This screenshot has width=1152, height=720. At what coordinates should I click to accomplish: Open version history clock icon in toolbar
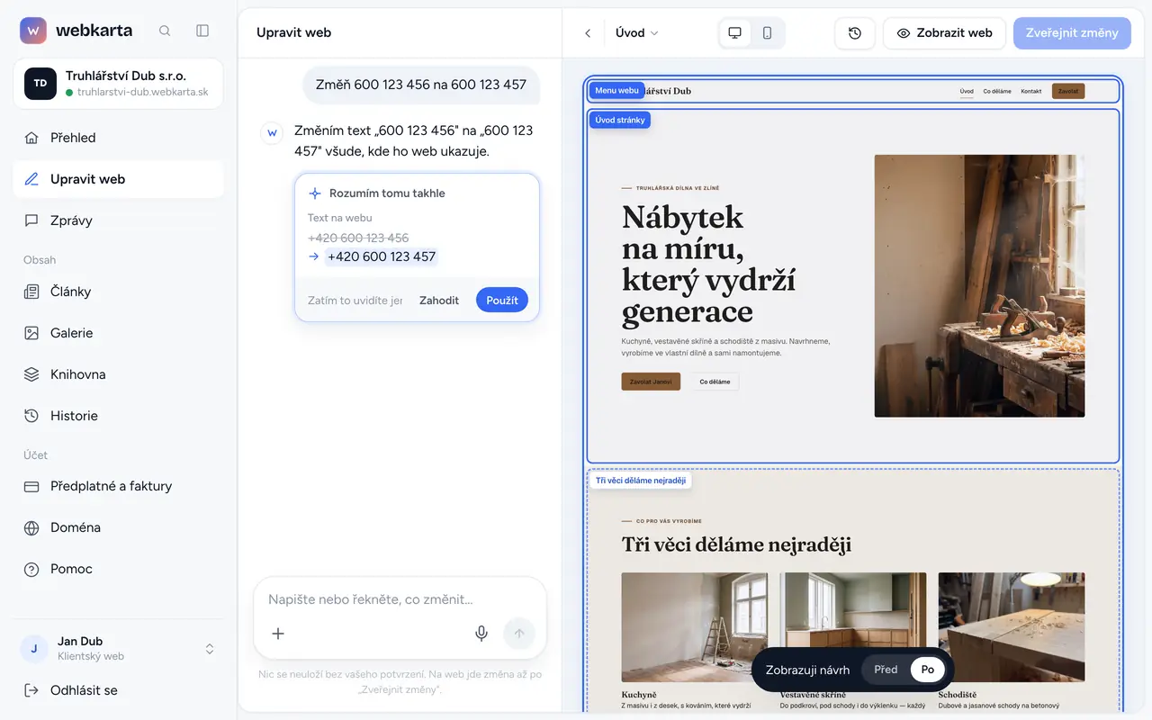click(x=855, y=32)
